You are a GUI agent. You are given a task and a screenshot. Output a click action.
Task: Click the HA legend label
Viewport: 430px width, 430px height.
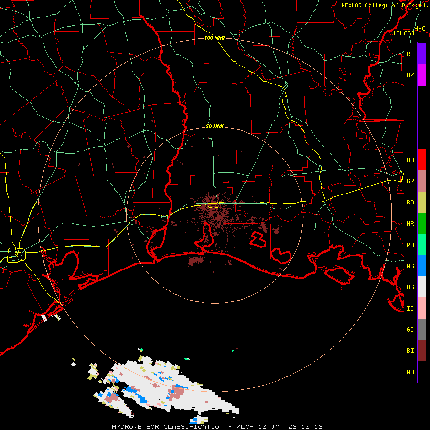(x=410, y=160)
